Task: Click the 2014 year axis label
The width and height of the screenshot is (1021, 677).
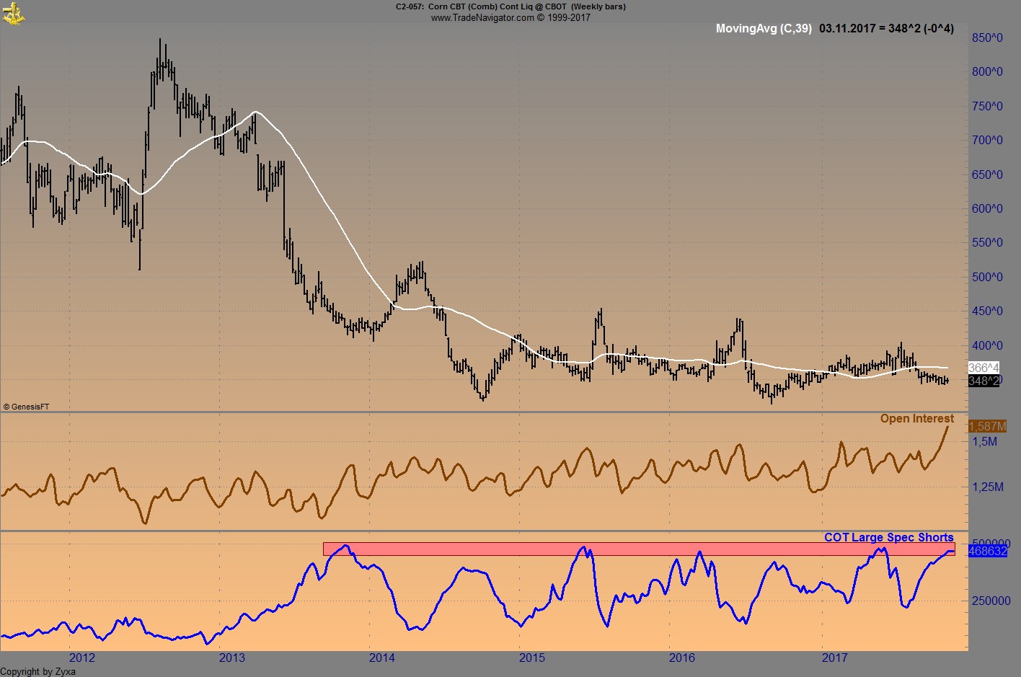Action: pos(382,658)
